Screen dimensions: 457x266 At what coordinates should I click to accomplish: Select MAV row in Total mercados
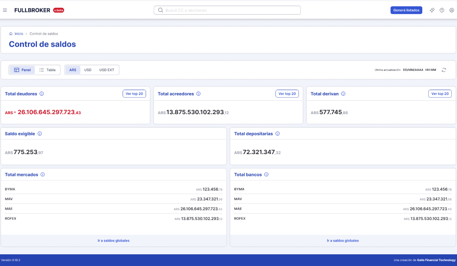pyautogui.click(x=114, y=199)
